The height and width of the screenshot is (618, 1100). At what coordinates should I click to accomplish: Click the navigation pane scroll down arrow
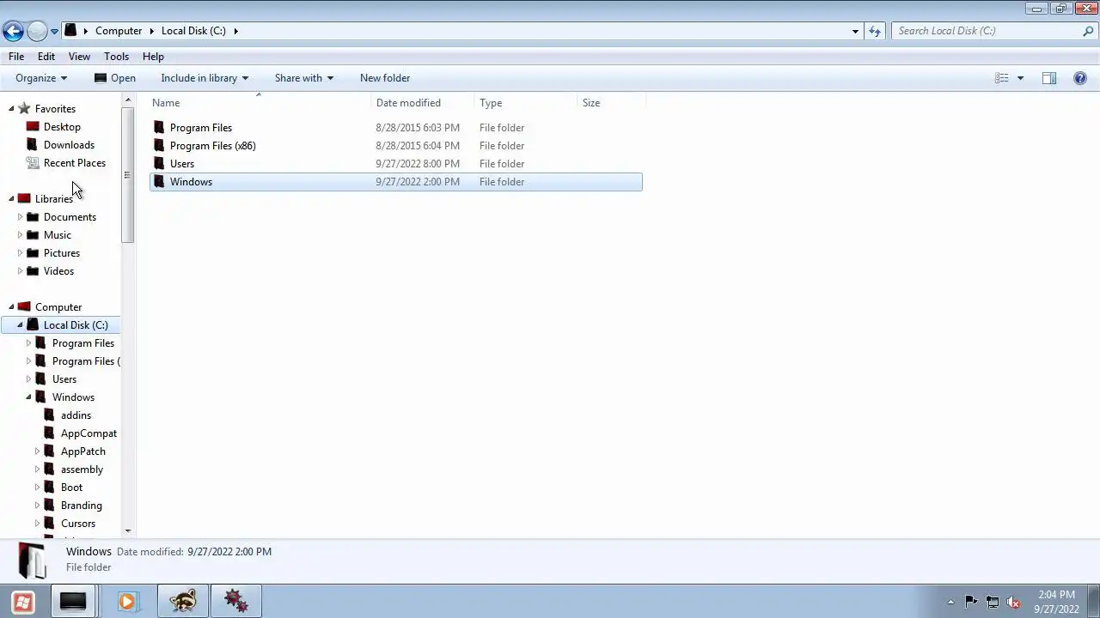click(128, 531)
